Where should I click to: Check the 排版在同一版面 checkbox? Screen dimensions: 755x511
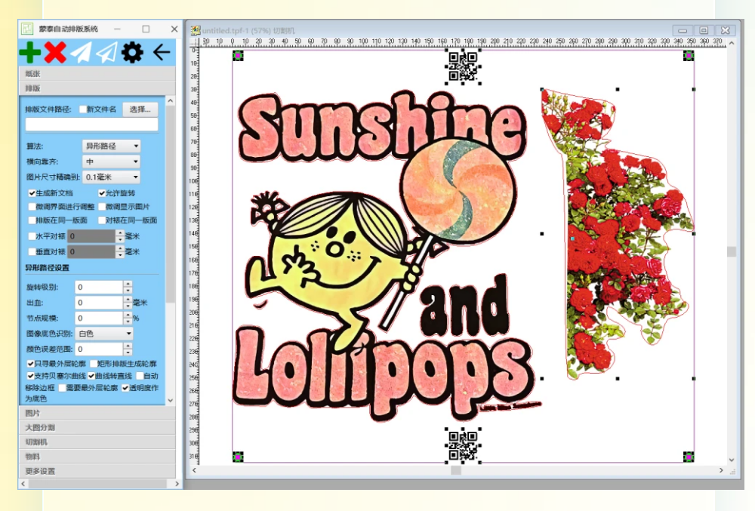[x=32, y=220]
